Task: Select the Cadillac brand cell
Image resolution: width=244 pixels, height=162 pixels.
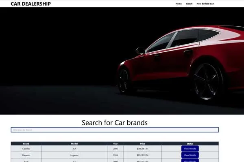Action: click(26, 149)
